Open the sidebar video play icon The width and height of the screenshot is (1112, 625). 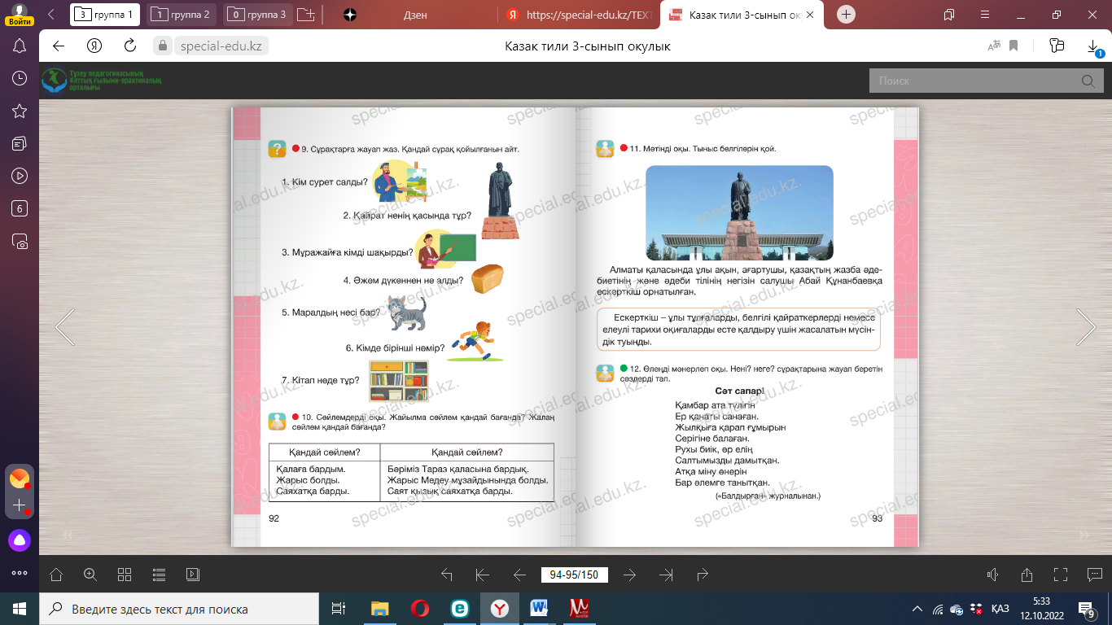click(x=20, y=176)
